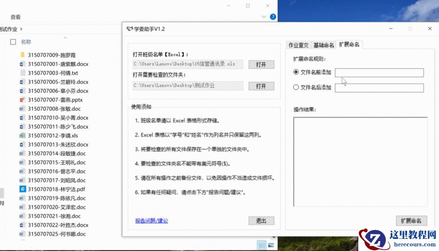The height and width of the screenshot is (251, 439).
Task: Select the 3150707005-兰碧玲.docx icon
Action: [22, 82]
